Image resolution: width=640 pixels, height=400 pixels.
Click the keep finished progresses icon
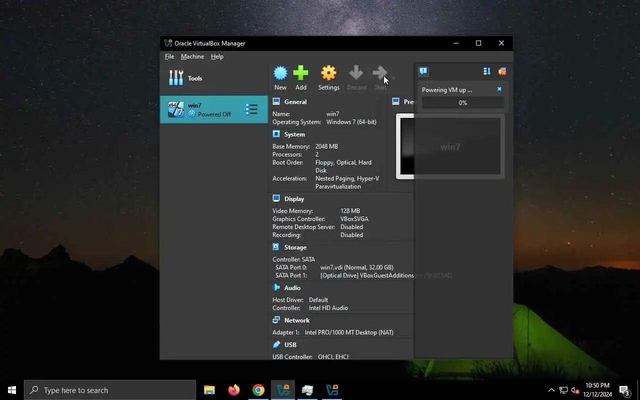(x=502, y=71)
